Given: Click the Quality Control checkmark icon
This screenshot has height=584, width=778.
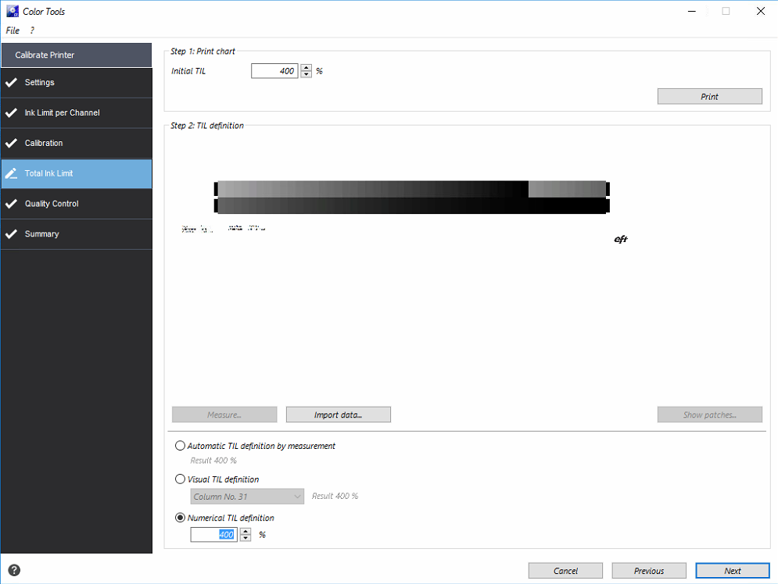Looking at the screenshot, I should (x=12, y=204).
